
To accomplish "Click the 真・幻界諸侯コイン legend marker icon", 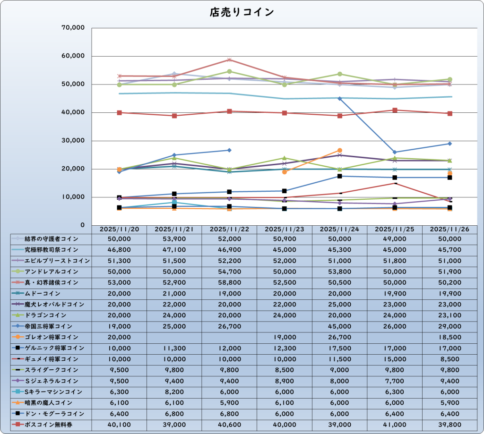I will point(17,282).
